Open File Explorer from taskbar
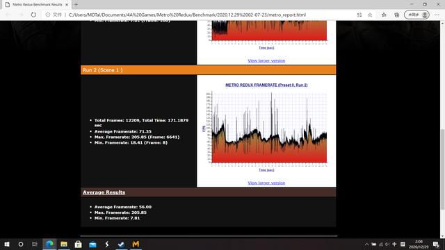 pos(64,244)
